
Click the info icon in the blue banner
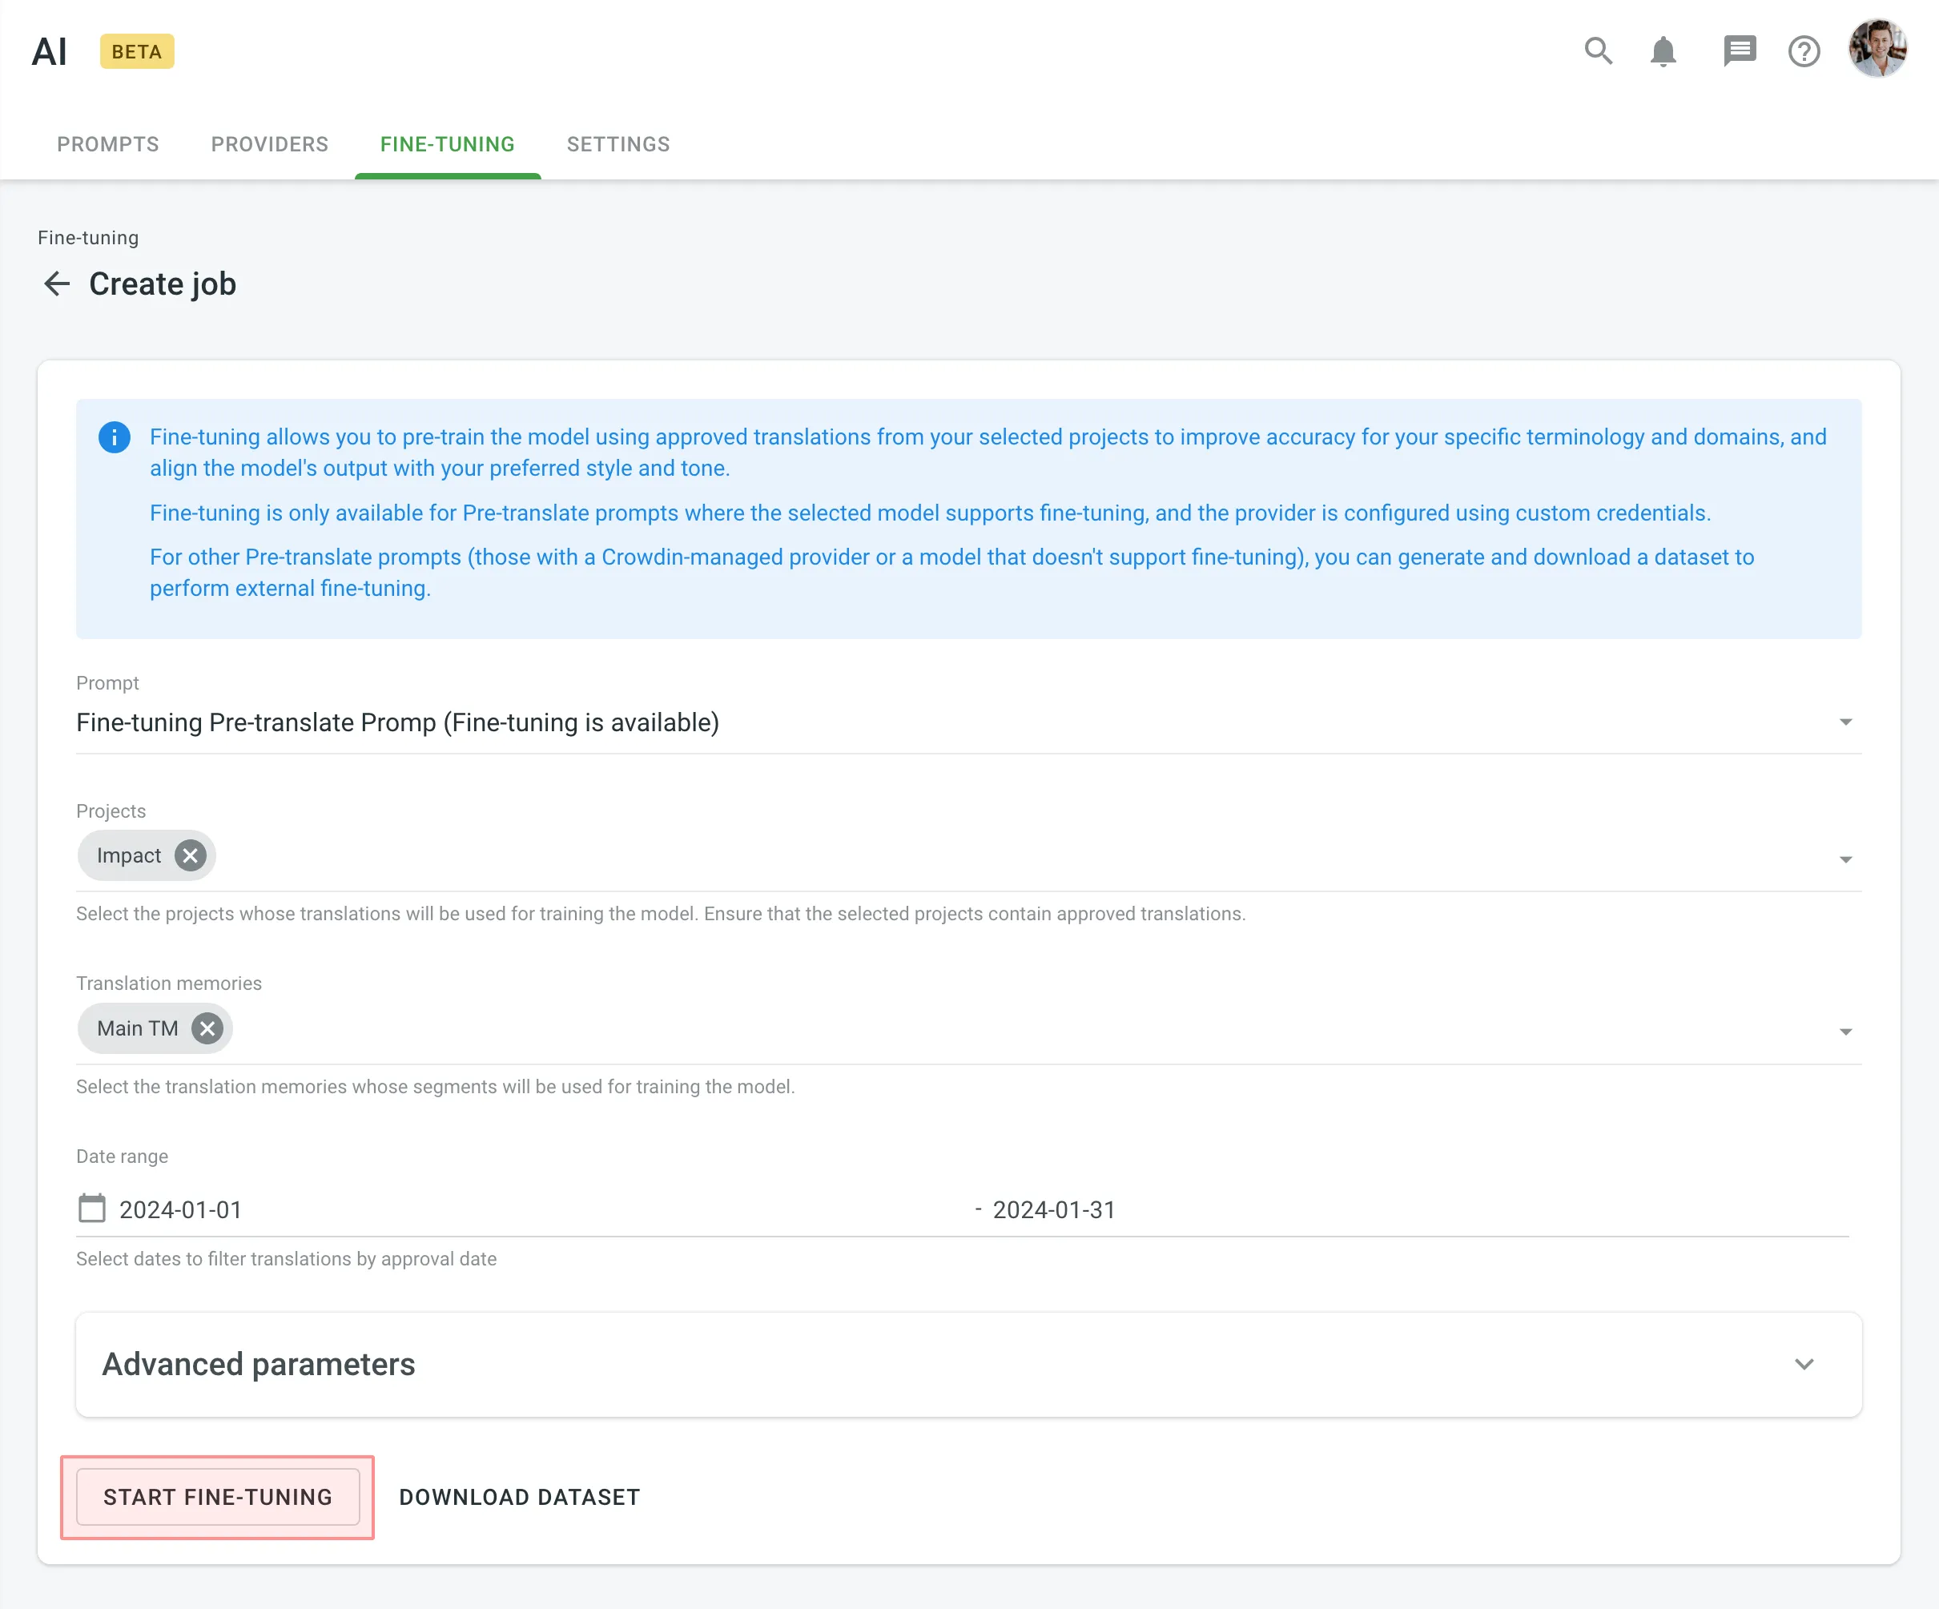[x=115, y=437]
